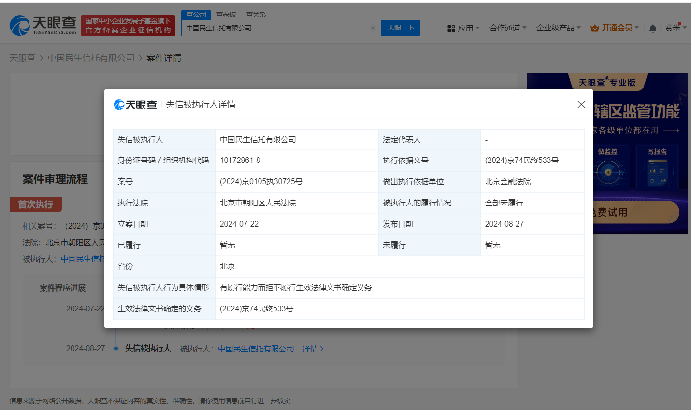The width and height of the screenshot is (691, 410).
Task: Click the 写报告 feature icon in ad
Action: [x=657, y=172]
